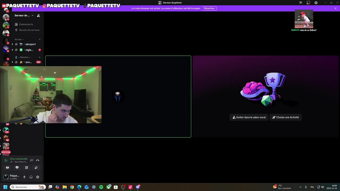
Task: Open Boosts de serveur
Action: [x=27, y=30]
